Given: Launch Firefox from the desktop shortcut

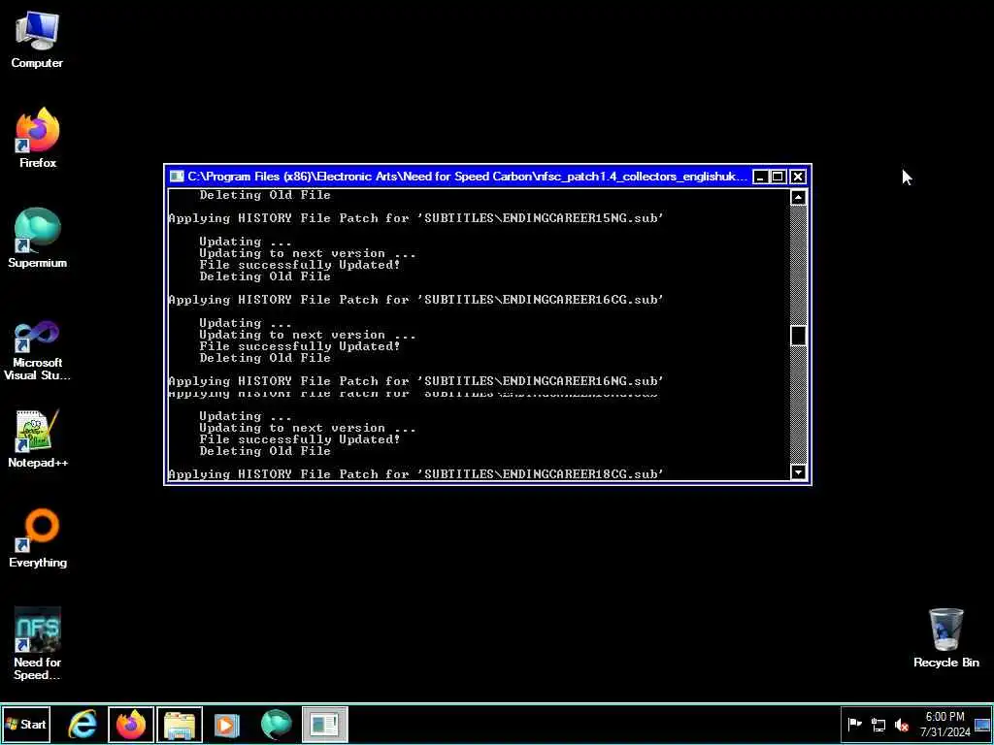Looking at the screenshot, I should coord(38,138).
